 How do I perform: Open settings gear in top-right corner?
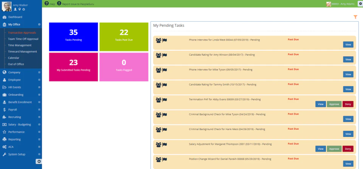tap(360, 3)
